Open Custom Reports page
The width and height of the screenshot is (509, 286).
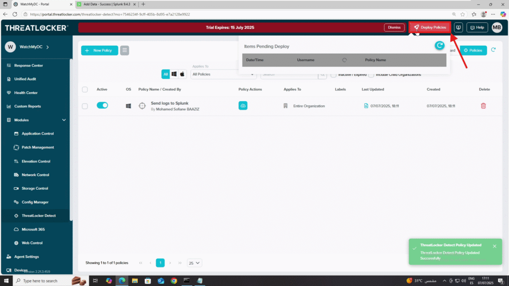(27, 106)
